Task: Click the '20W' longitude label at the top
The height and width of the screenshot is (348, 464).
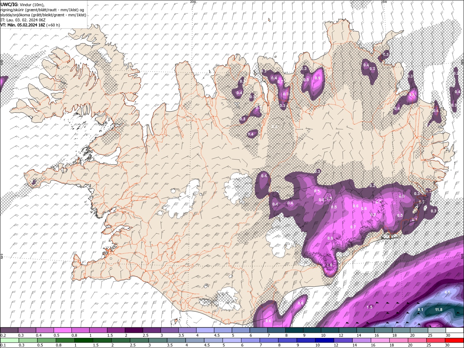Action: [193, 2]
